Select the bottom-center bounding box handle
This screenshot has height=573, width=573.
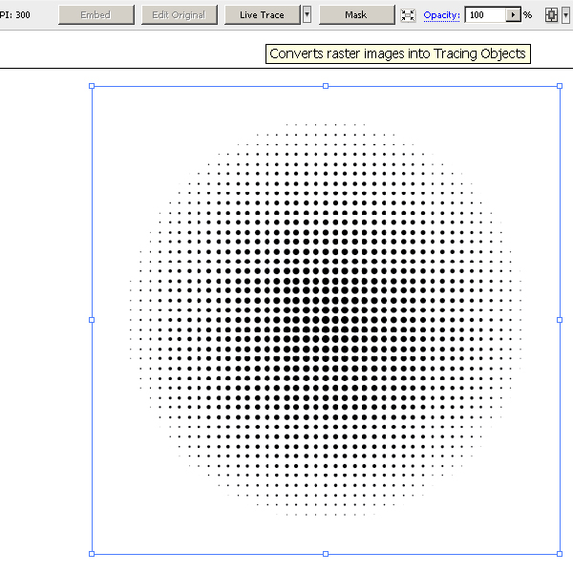(326, 554)
